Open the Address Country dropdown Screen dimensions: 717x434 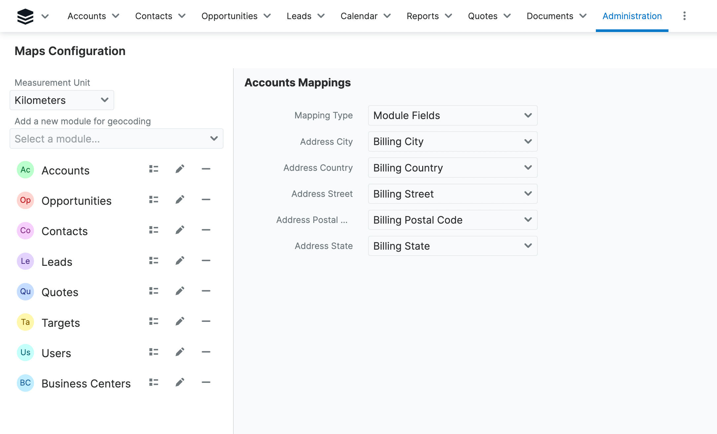point(453,168)
